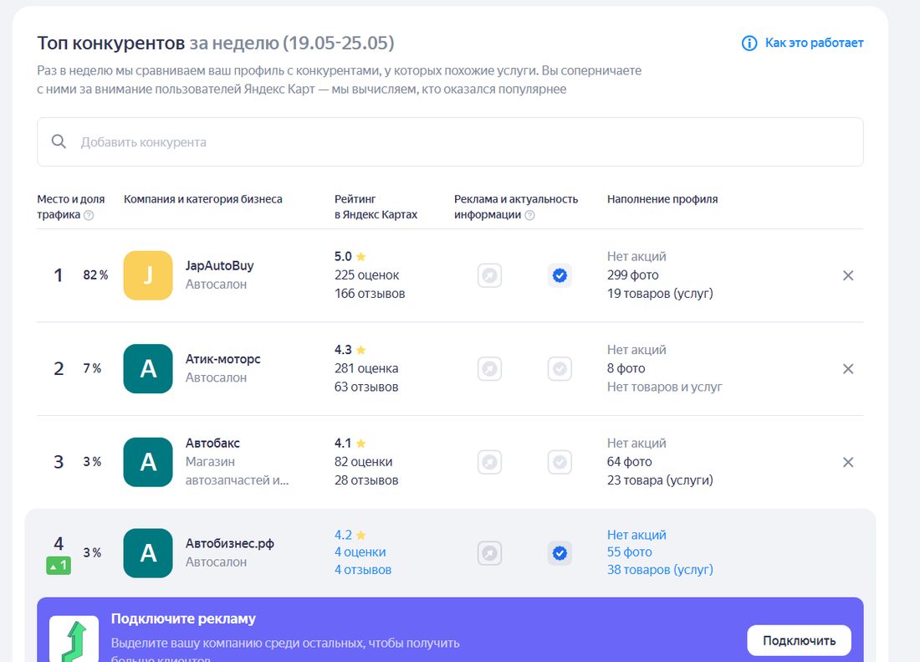Image resolution: width=920 pixels, height=662 pixels.
Task: Click '23 товара (услуги)' text
Action: pos(660,480)
